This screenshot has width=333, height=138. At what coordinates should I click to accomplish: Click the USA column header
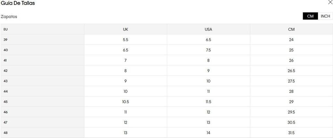(208, 29)
